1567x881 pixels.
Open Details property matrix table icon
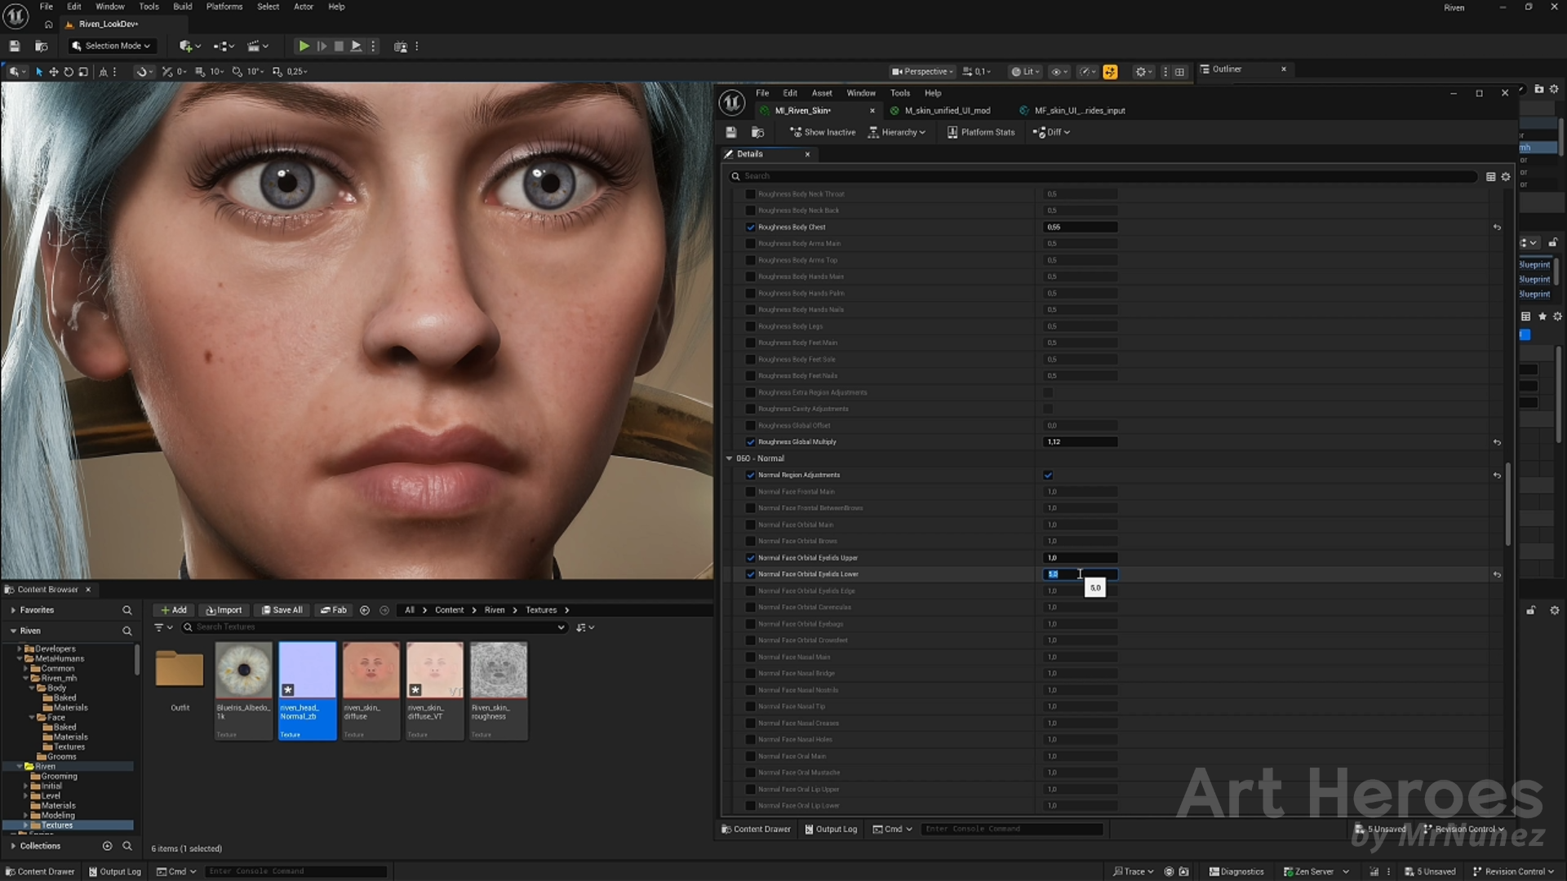(1490, 176)
